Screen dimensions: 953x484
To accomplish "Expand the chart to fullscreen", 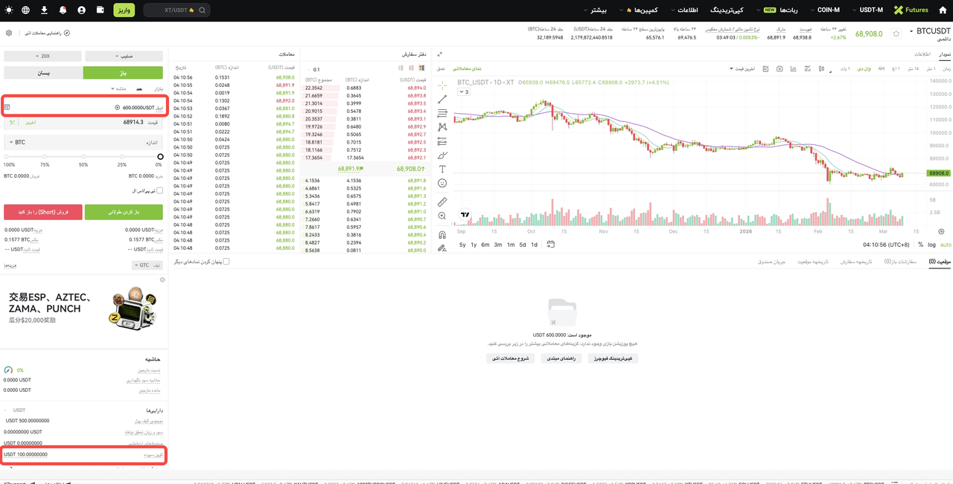I will point(440,54).
